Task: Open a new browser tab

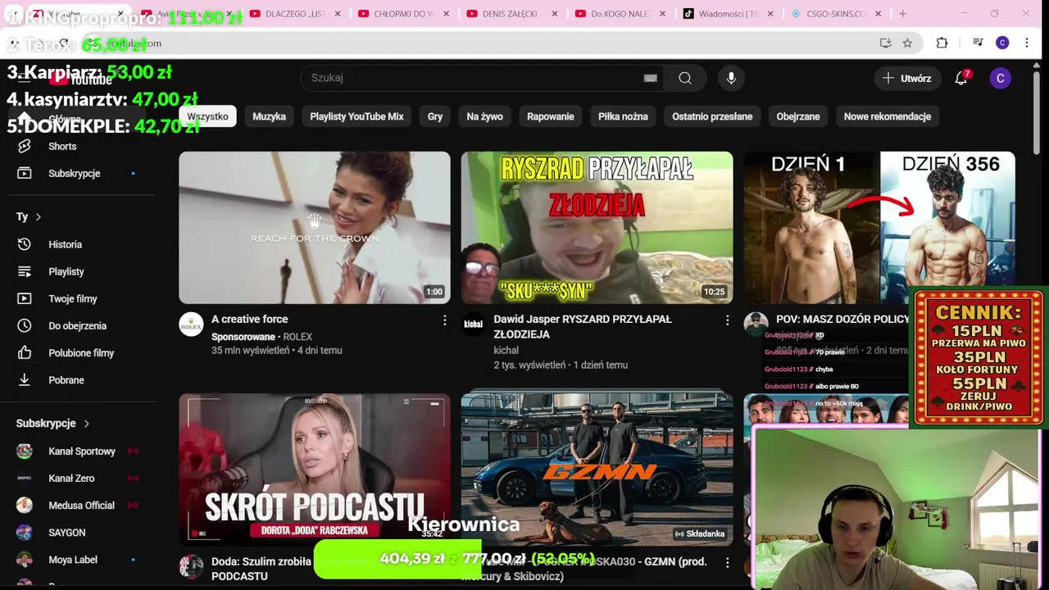Action: pyautogui.click(x=902, y=13)
